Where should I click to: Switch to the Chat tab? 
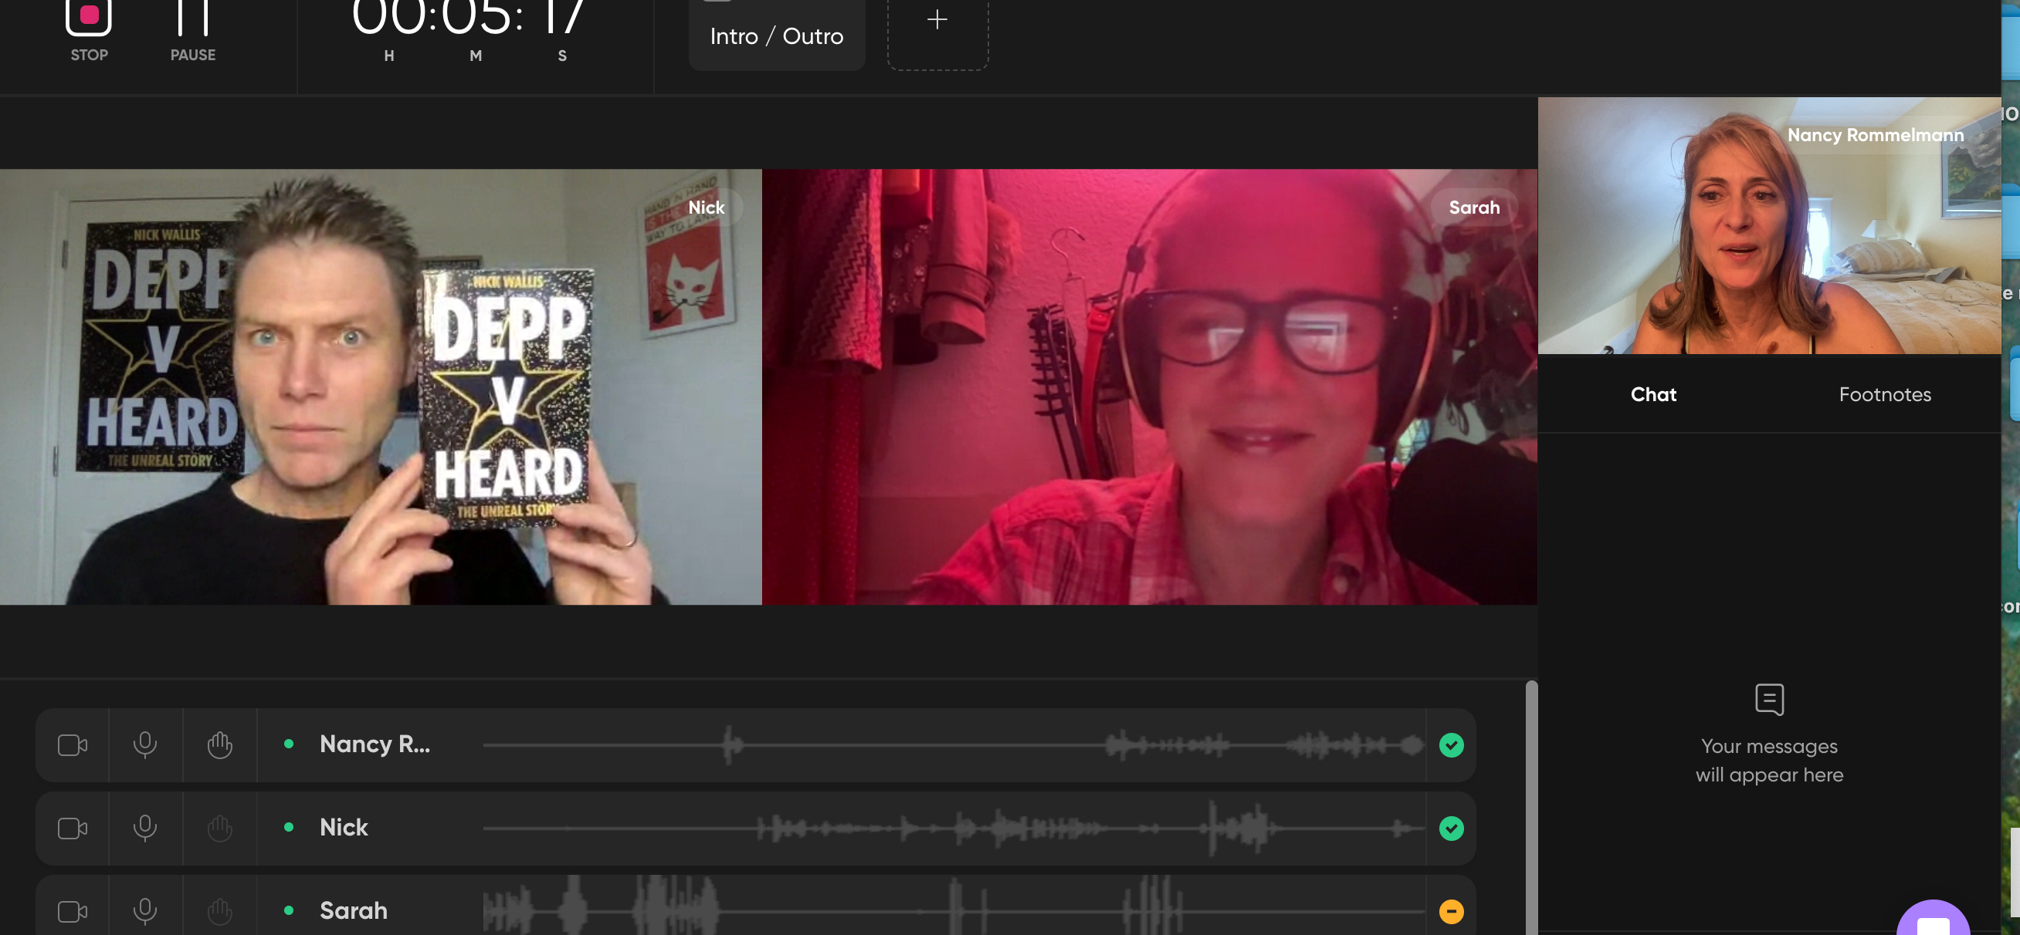1653,394
